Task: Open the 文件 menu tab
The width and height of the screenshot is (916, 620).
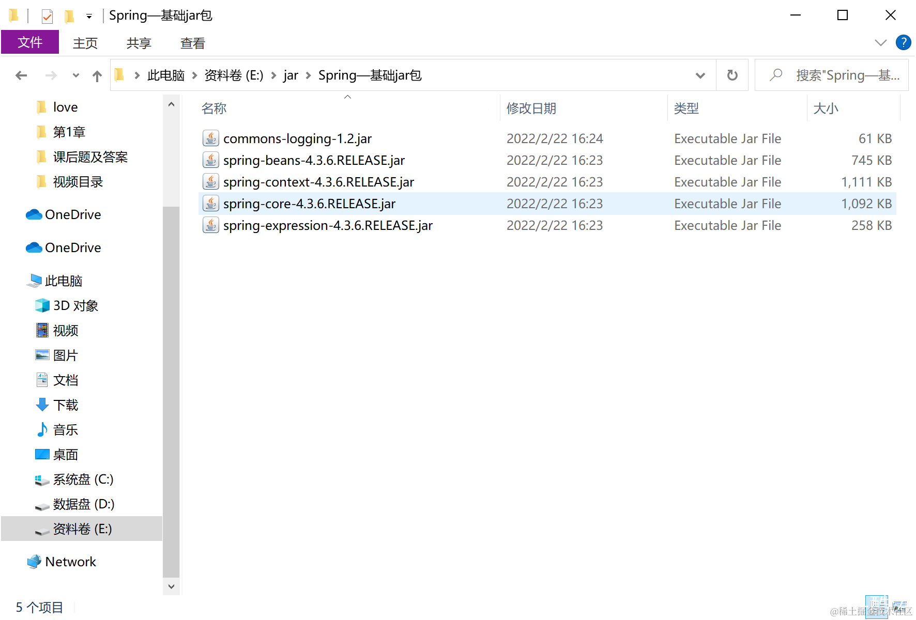Action: (x=30, y=42)
